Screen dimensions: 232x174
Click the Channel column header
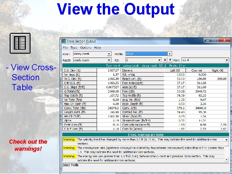tap(197, 71)
